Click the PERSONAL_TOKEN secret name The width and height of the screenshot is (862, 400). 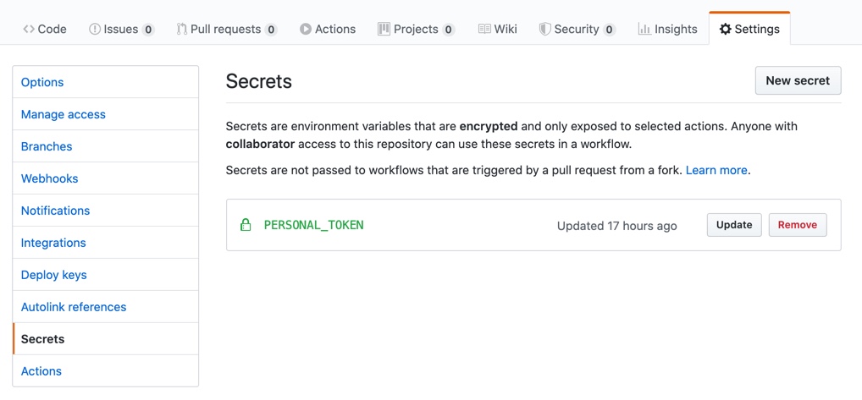[313, 225]
